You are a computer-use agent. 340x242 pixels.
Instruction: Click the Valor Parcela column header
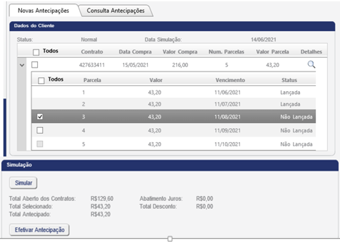[272, 52]
